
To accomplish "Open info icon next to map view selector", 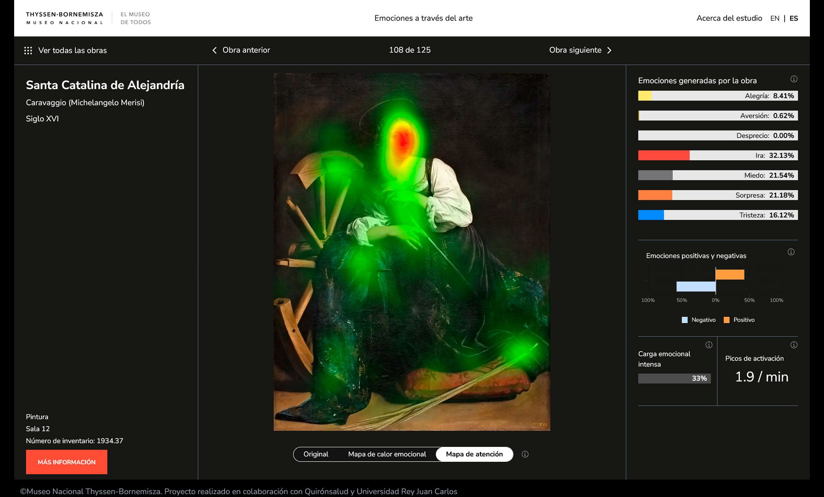I will (525, 454).
